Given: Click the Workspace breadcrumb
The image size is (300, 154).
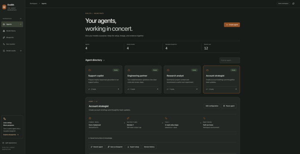Looking at the screenshot, I should click(33, 3).
